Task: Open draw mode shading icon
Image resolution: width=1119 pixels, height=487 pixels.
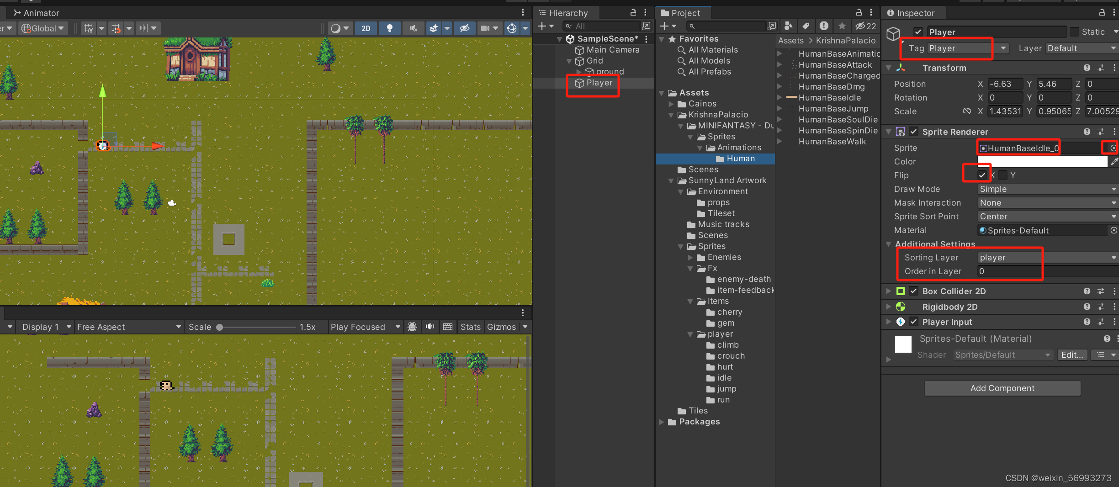Action: (x=336, y=28)
